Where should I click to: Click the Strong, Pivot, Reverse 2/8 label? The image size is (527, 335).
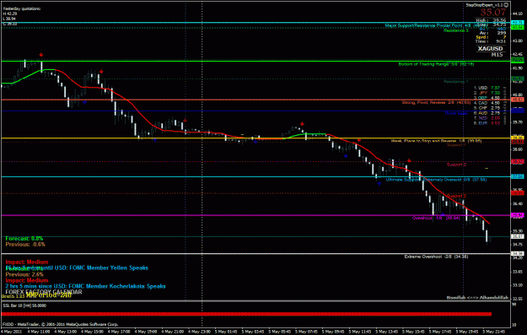pos(436,102)
